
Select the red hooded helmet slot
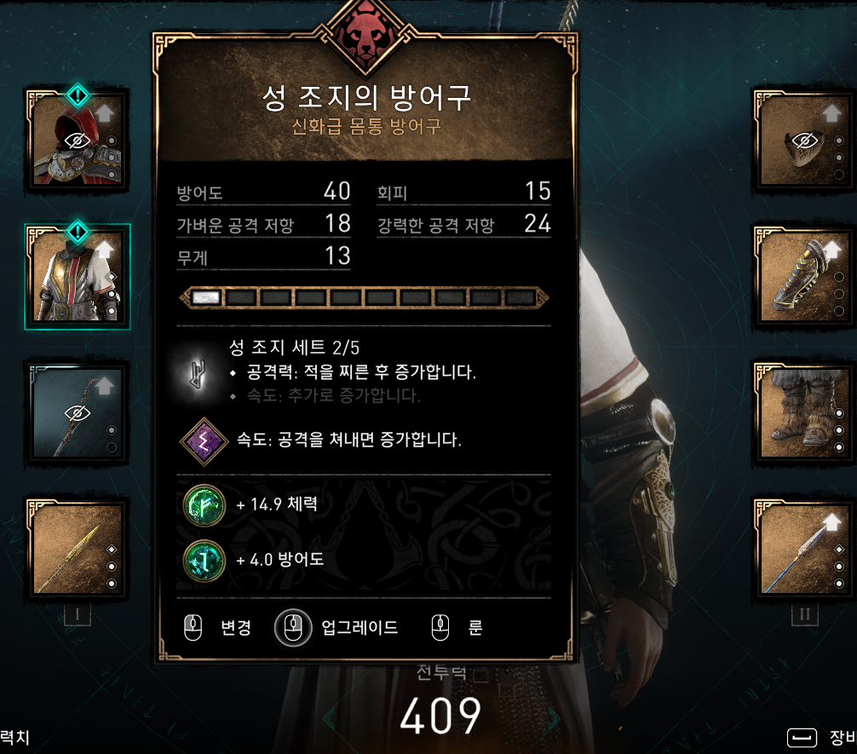point(77,140)
